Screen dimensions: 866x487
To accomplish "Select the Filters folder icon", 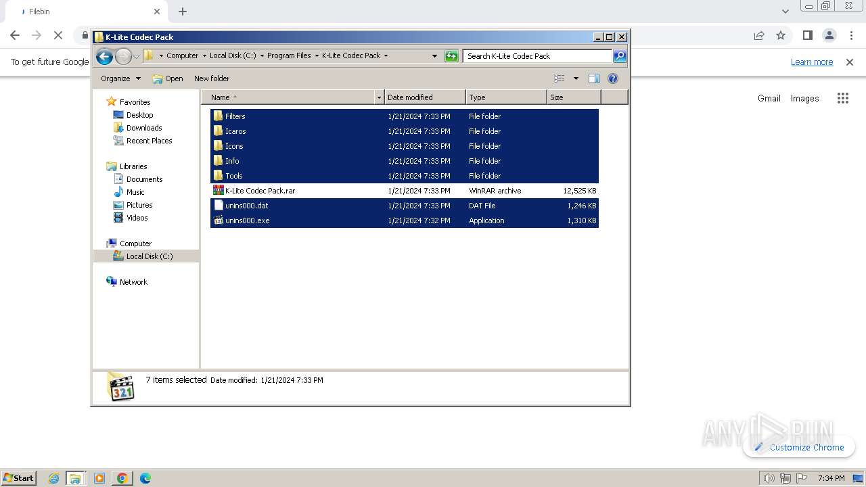I will 218,116.
